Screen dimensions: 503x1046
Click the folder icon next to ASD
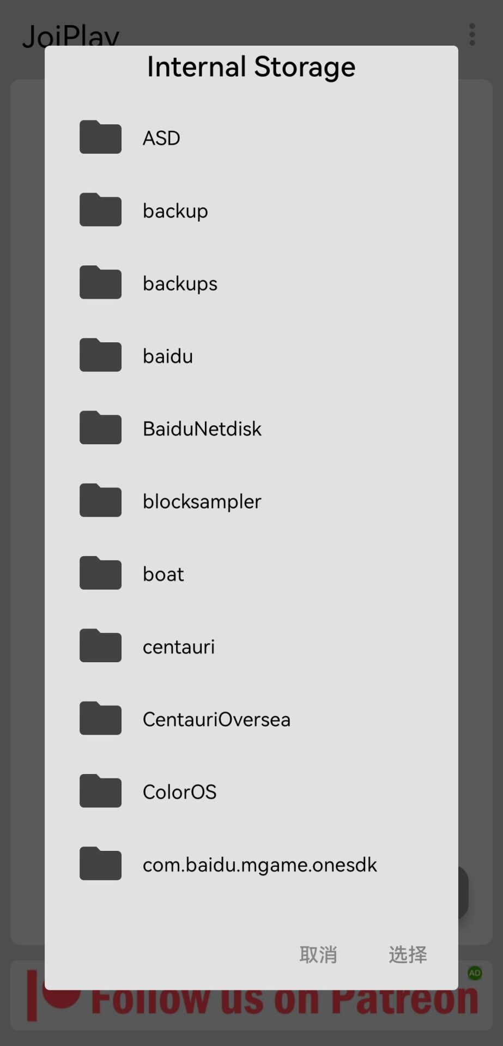tap(100, 137)
